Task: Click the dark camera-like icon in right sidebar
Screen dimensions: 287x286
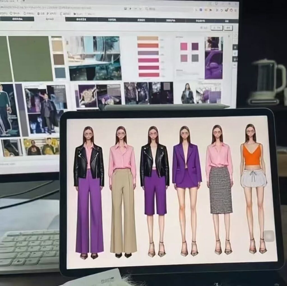Action: (x=235, y=59)
